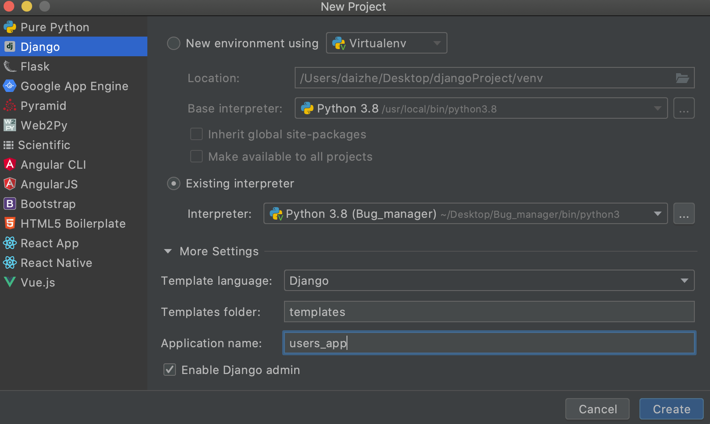Choose the Angular CLI project type

click(x=74, y=165)
